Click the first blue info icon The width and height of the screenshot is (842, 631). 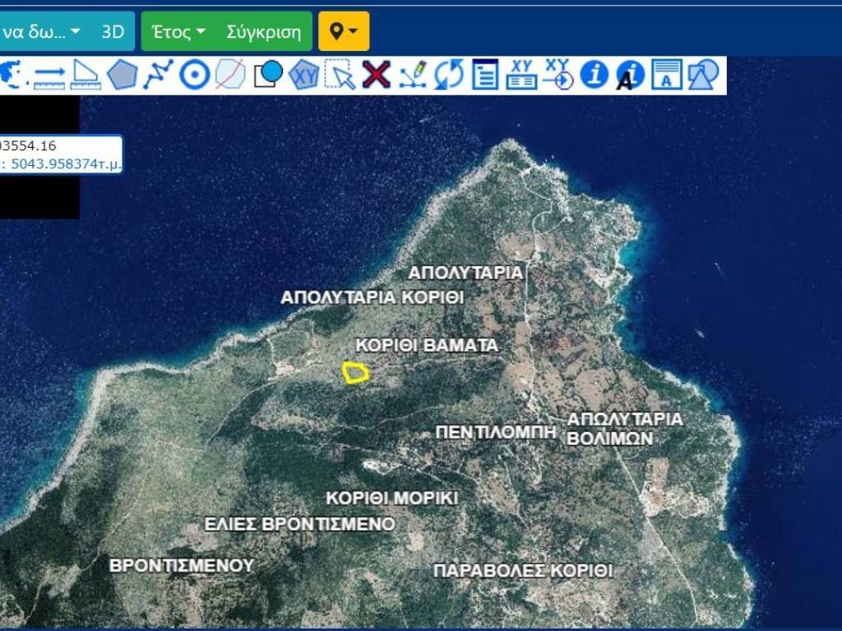pyautogui.click(x=594, y=75)
